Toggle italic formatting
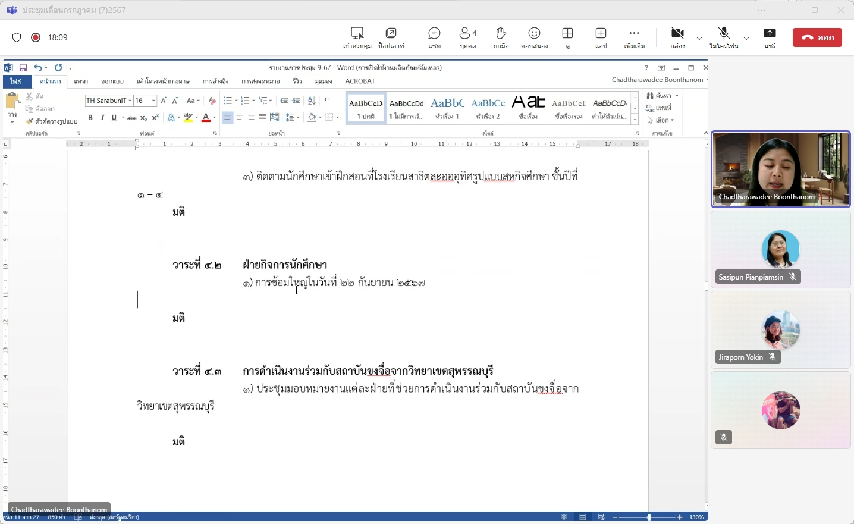The image size is (854, 524). tap(102, 118)
